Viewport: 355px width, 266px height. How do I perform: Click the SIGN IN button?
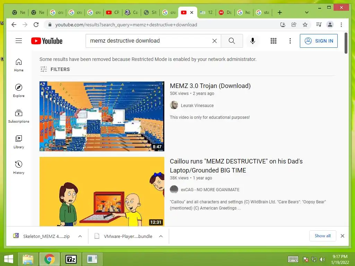(x=319, y=41)
